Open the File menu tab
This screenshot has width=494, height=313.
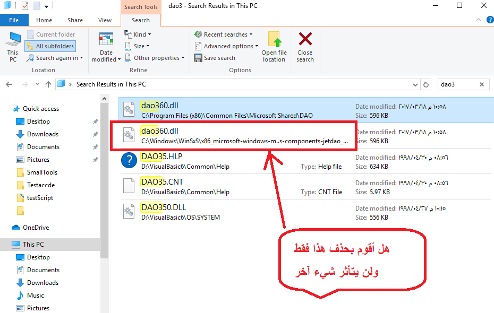14,20
